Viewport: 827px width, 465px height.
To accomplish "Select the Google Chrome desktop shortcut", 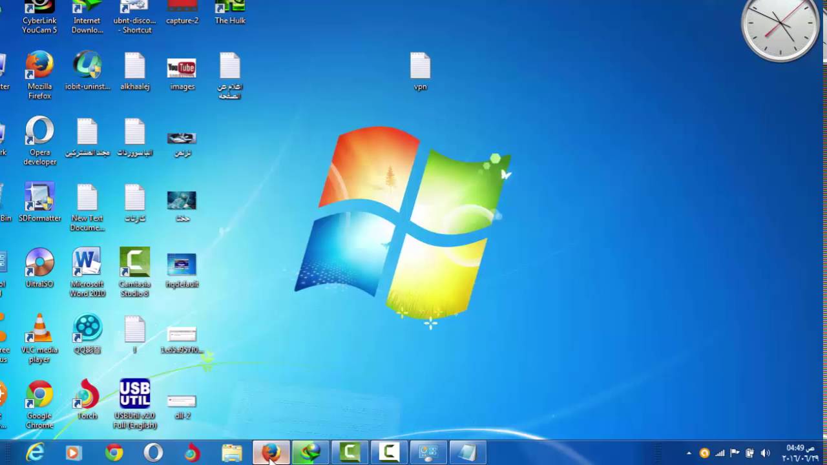I will click(x=39, y=405).
